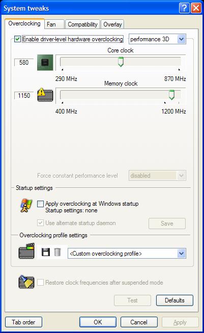Toggle Use alternate startup daemon checkbox
Screen dimensions: 204x333
[x=40, y=223]
